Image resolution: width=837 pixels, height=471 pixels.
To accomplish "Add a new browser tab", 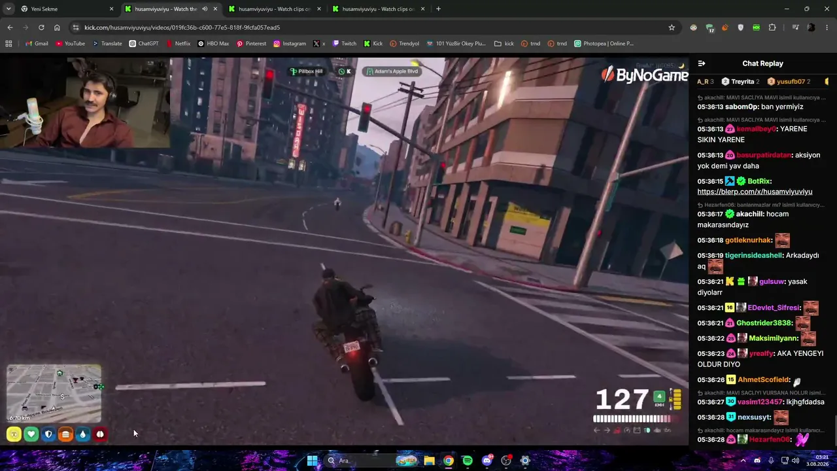I will tap(438, 9).
